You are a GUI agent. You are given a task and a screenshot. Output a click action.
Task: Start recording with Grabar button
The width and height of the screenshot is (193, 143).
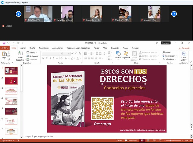(x=8, y=26)
